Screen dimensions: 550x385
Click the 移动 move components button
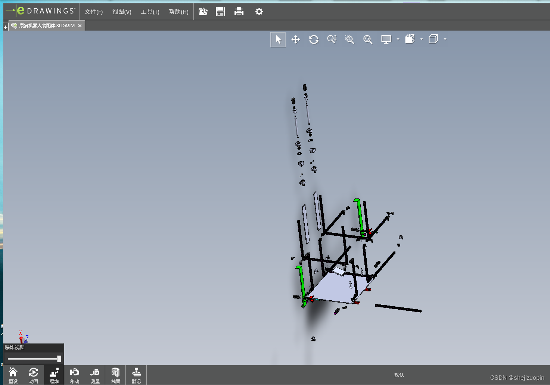[75, 375]
